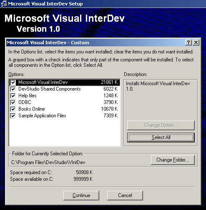Click the setup icon in title bar
Viewport: 206px width, 210px height.
tap(4, 4)
